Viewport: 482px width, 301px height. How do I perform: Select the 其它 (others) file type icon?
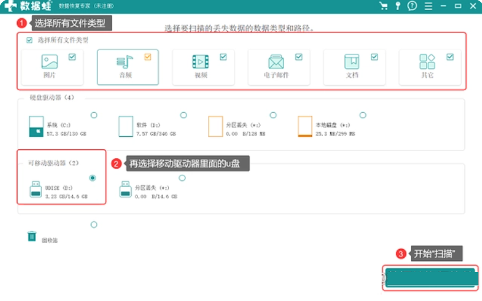click(x=427, y=61)
